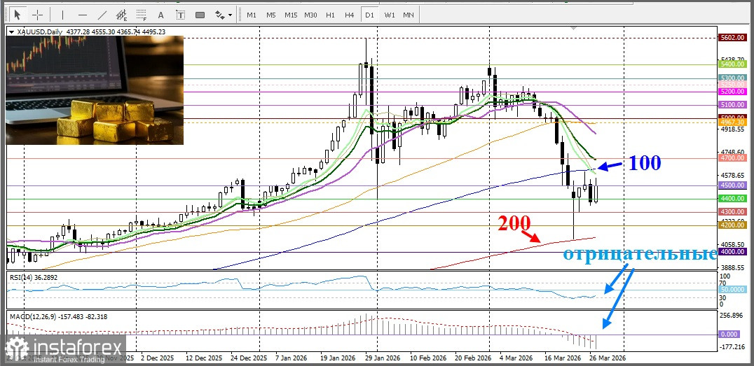Open the arrows objects dropdown

pyautogui.click(x=224, y=15)
